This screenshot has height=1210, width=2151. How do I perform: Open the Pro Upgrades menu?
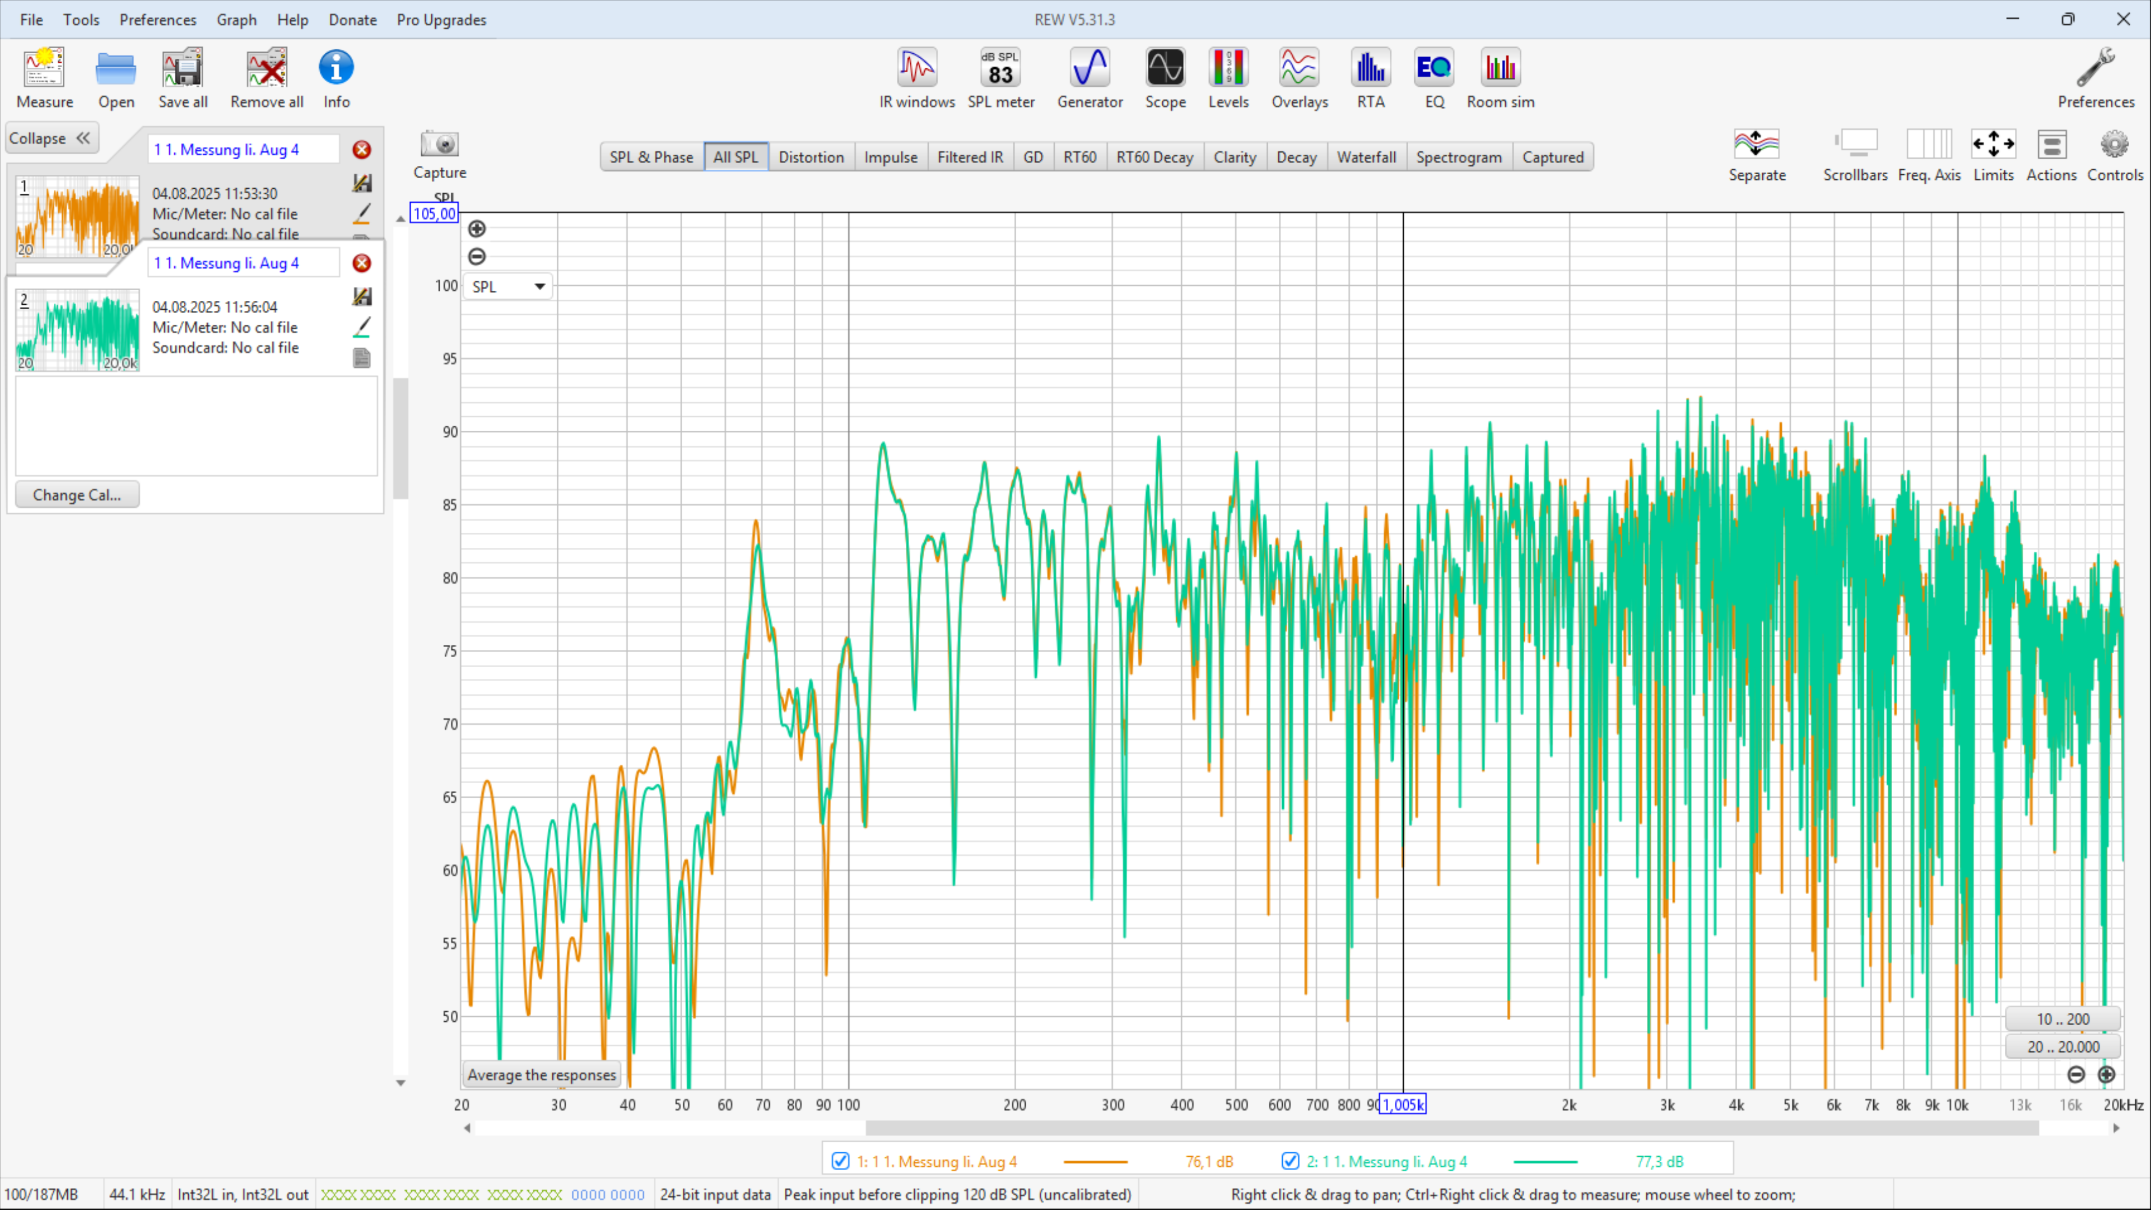pos(441,19)
